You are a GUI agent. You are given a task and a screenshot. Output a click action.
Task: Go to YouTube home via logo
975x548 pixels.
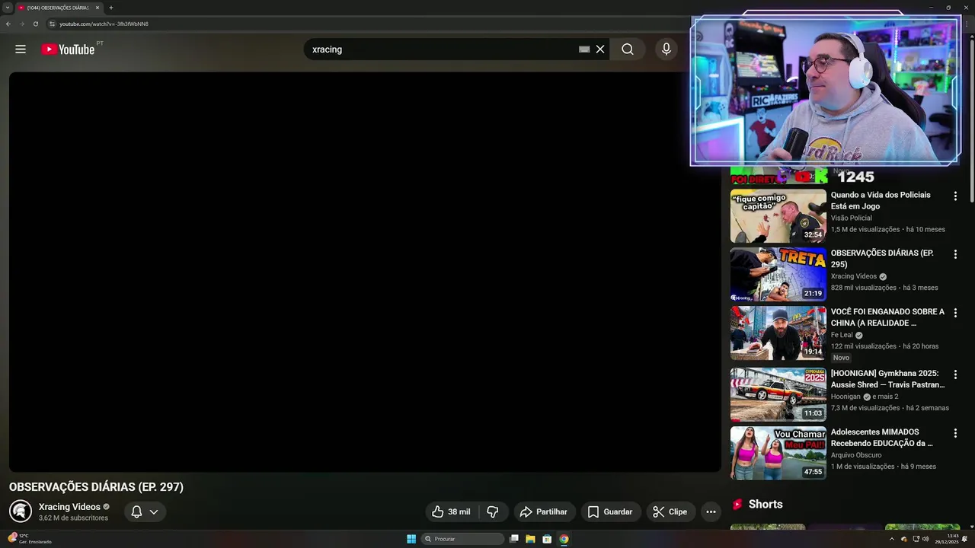[x=68, y=49]
